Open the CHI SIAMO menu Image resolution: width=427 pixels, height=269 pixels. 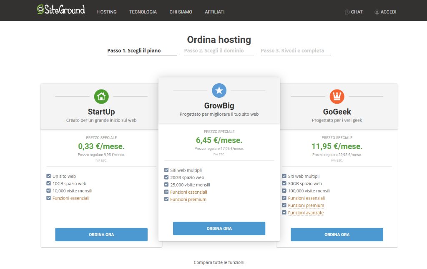(181, 12)
